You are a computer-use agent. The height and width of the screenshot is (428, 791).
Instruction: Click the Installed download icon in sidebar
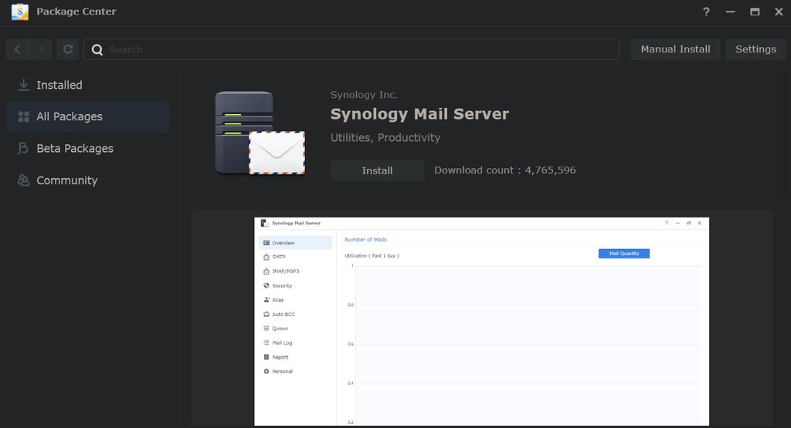(24, 85)
